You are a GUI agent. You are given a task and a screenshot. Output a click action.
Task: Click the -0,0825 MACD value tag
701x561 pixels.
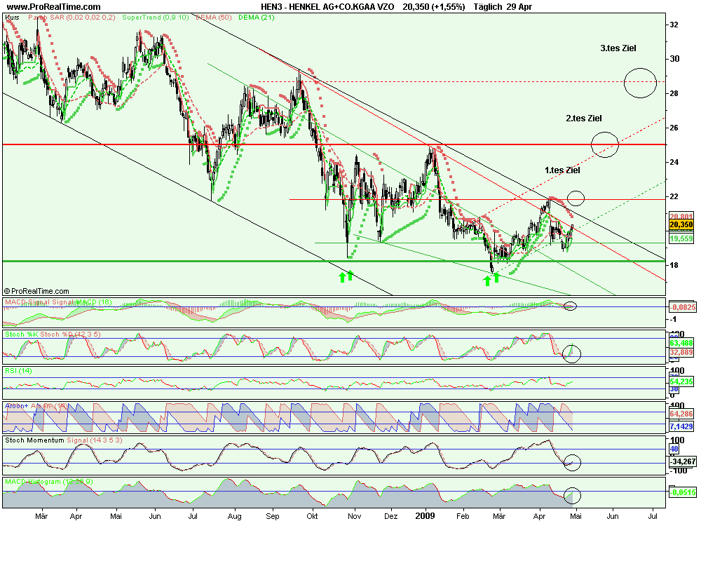point(682,307)
